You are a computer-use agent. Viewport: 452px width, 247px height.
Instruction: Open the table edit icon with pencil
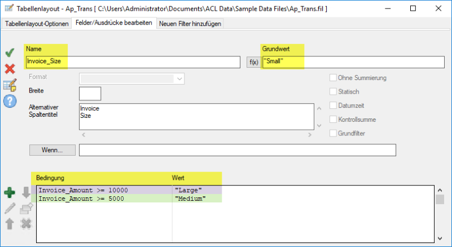point(10,85)
